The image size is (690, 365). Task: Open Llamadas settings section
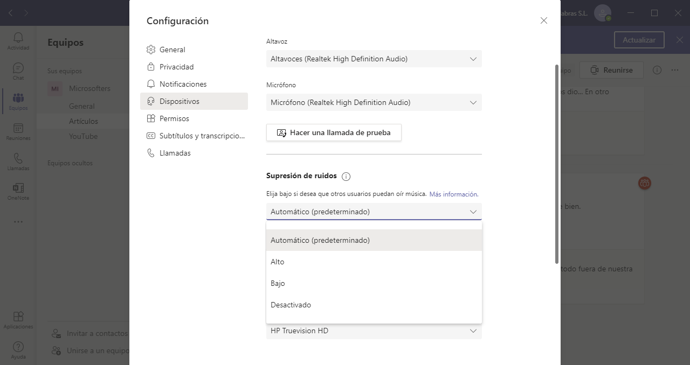[x=194, y=153]
